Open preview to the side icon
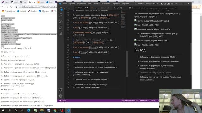The width and height of the screenshot is (202, 113). coord(118,8)
